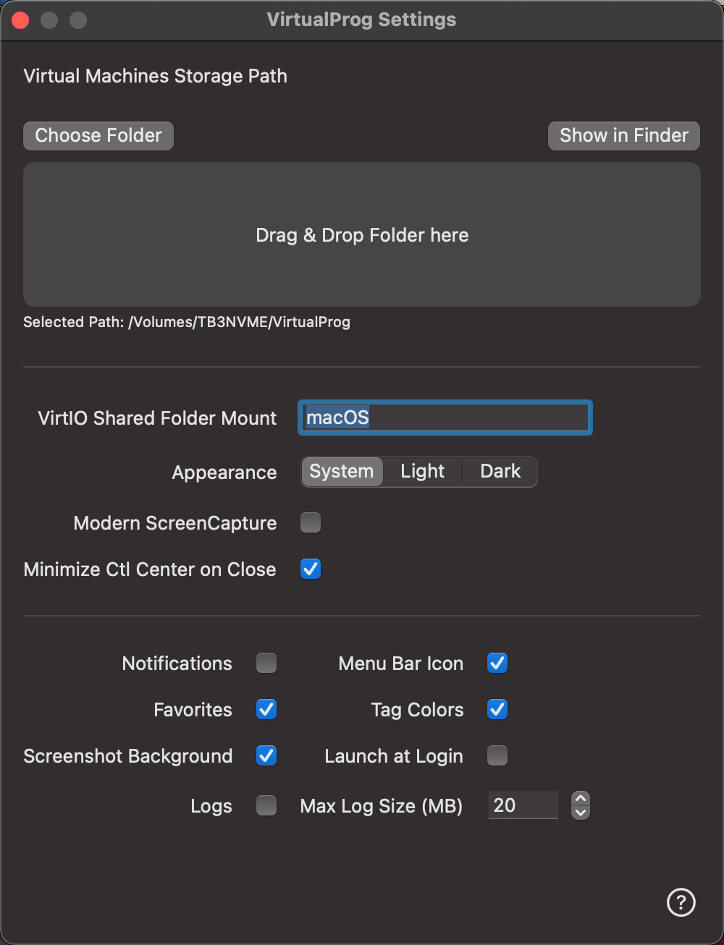Click the Max Log Size (MB) label
Viewport: 724px width, 945px height.
(x=382, y=806)
